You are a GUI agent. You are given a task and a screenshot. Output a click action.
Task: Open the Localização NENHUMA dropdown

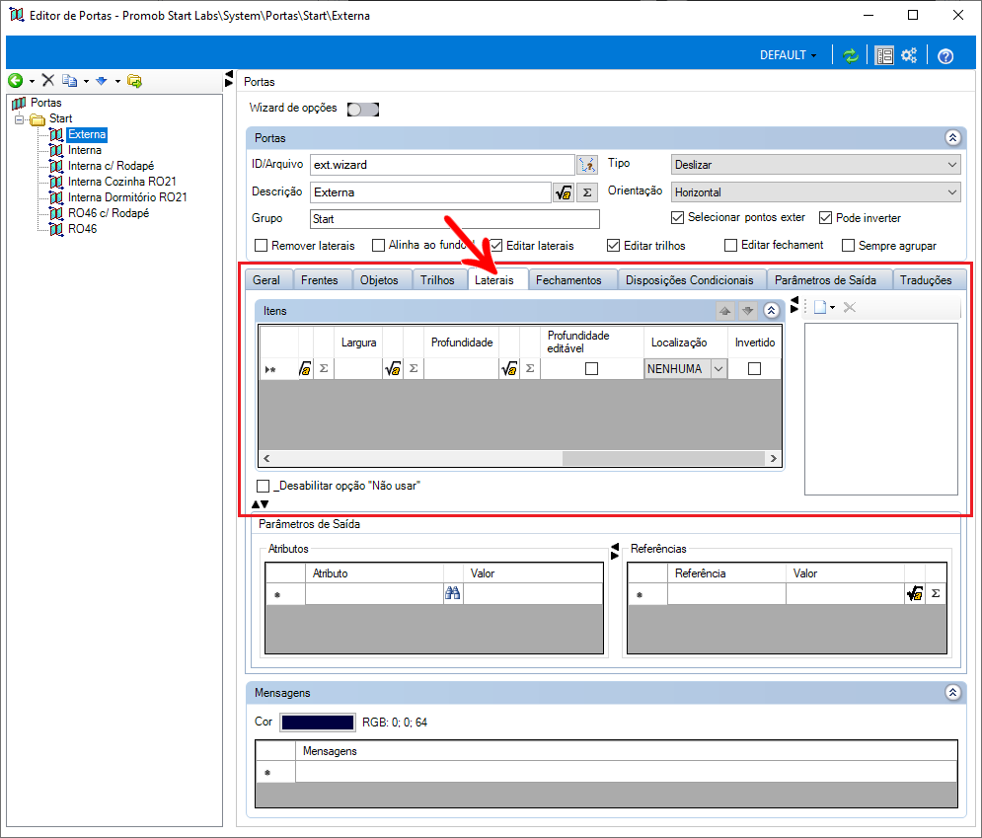point(686,369)
